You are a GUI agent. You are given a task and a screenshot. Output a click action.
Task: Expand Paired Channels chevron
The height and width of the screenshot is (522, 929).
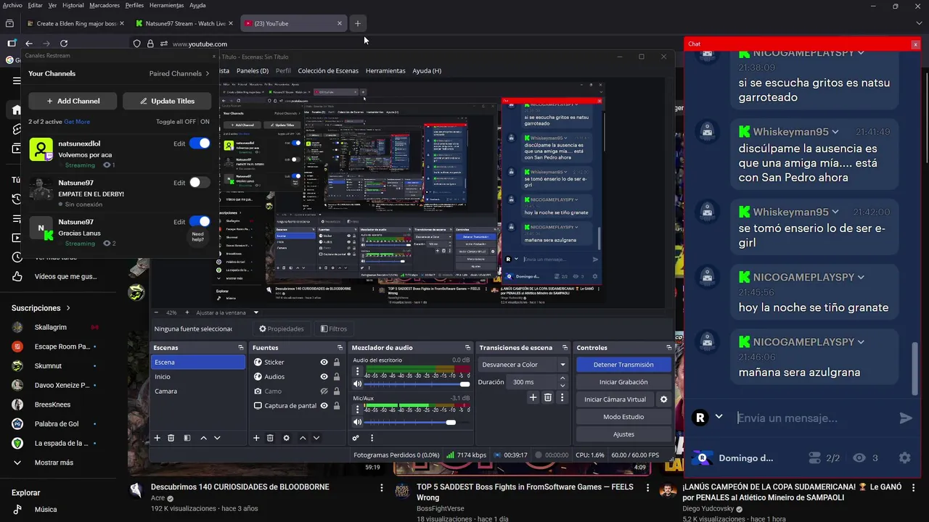[208, 73]
